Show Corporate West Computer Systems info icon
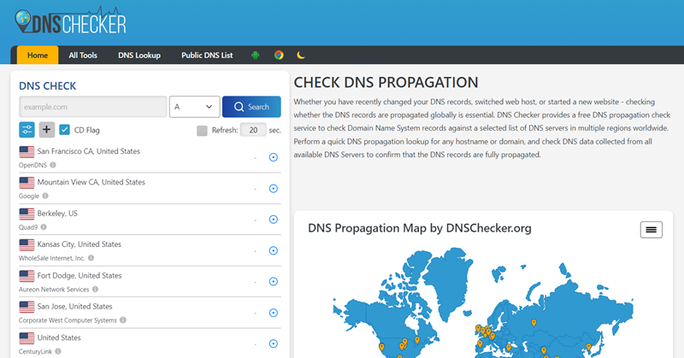The image size is (684, 358). (x=123, y=320)
